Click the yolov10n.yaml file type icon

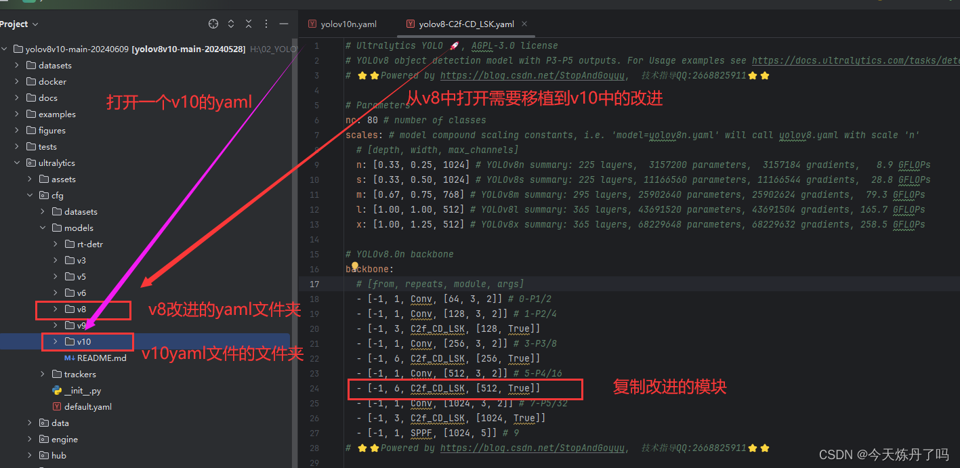click(x=312, y=23)
